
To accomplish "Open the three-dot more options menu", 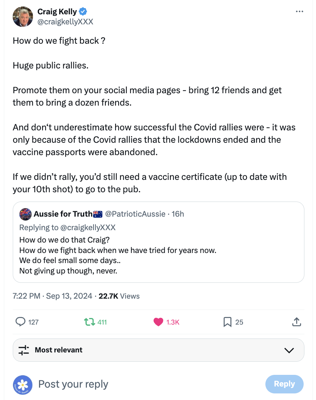I will point(299,12).
